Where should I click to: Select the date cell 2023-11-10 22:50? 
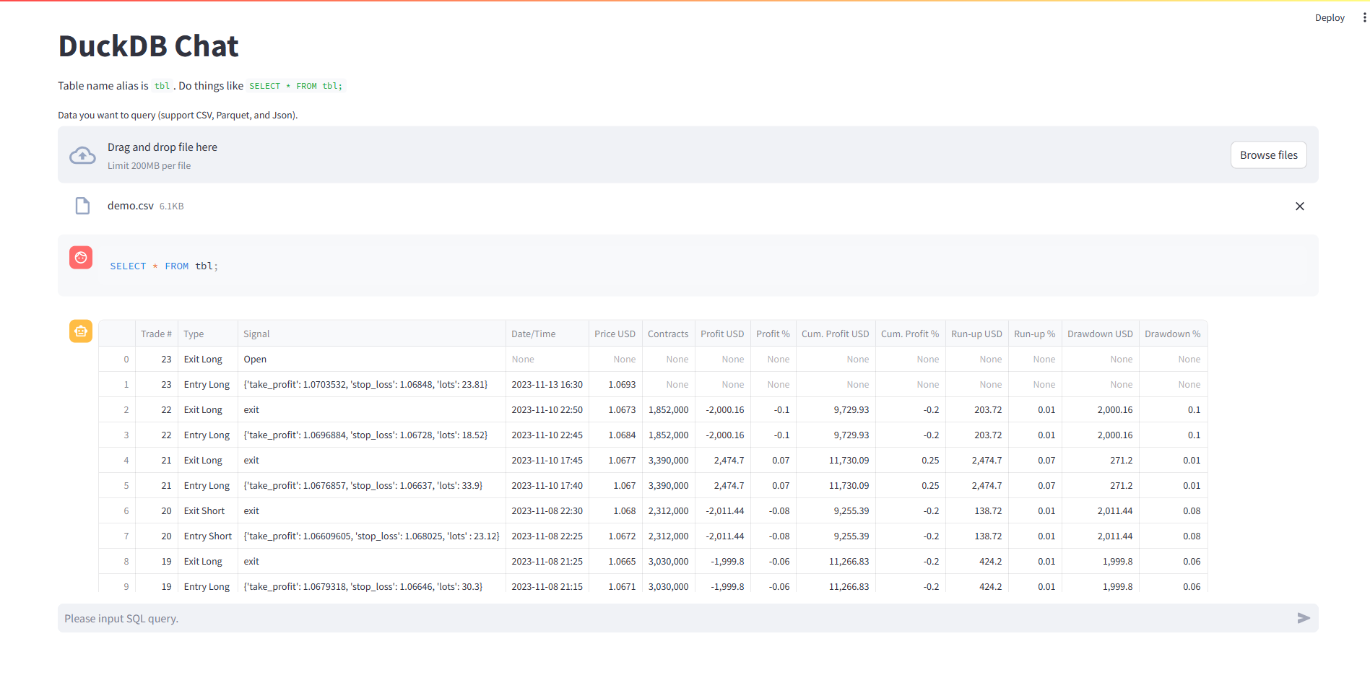547,409
